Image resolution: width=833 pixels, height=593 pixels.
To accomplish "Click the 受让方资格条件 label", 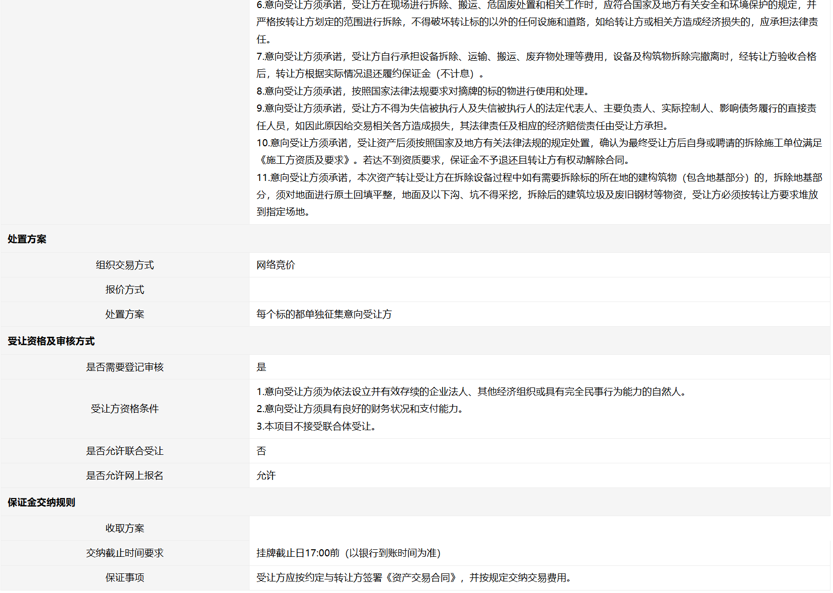I will (125, 409).
